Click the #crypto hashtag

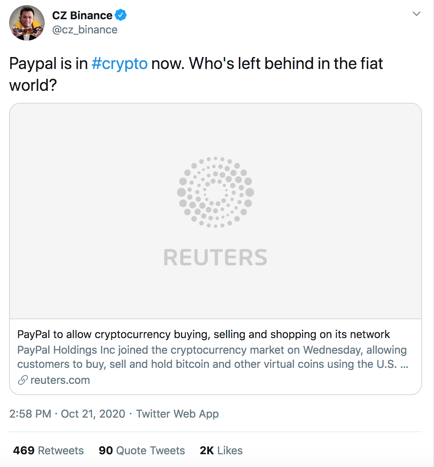pos(120,64)
